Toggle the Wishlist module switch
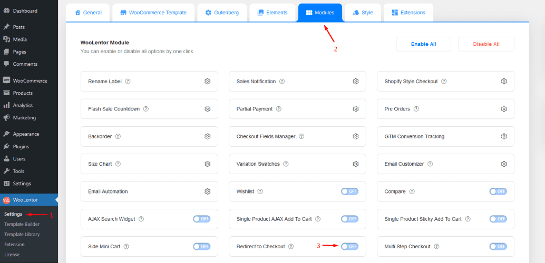This screenshot has height=263, width=545. coord(349,191)
